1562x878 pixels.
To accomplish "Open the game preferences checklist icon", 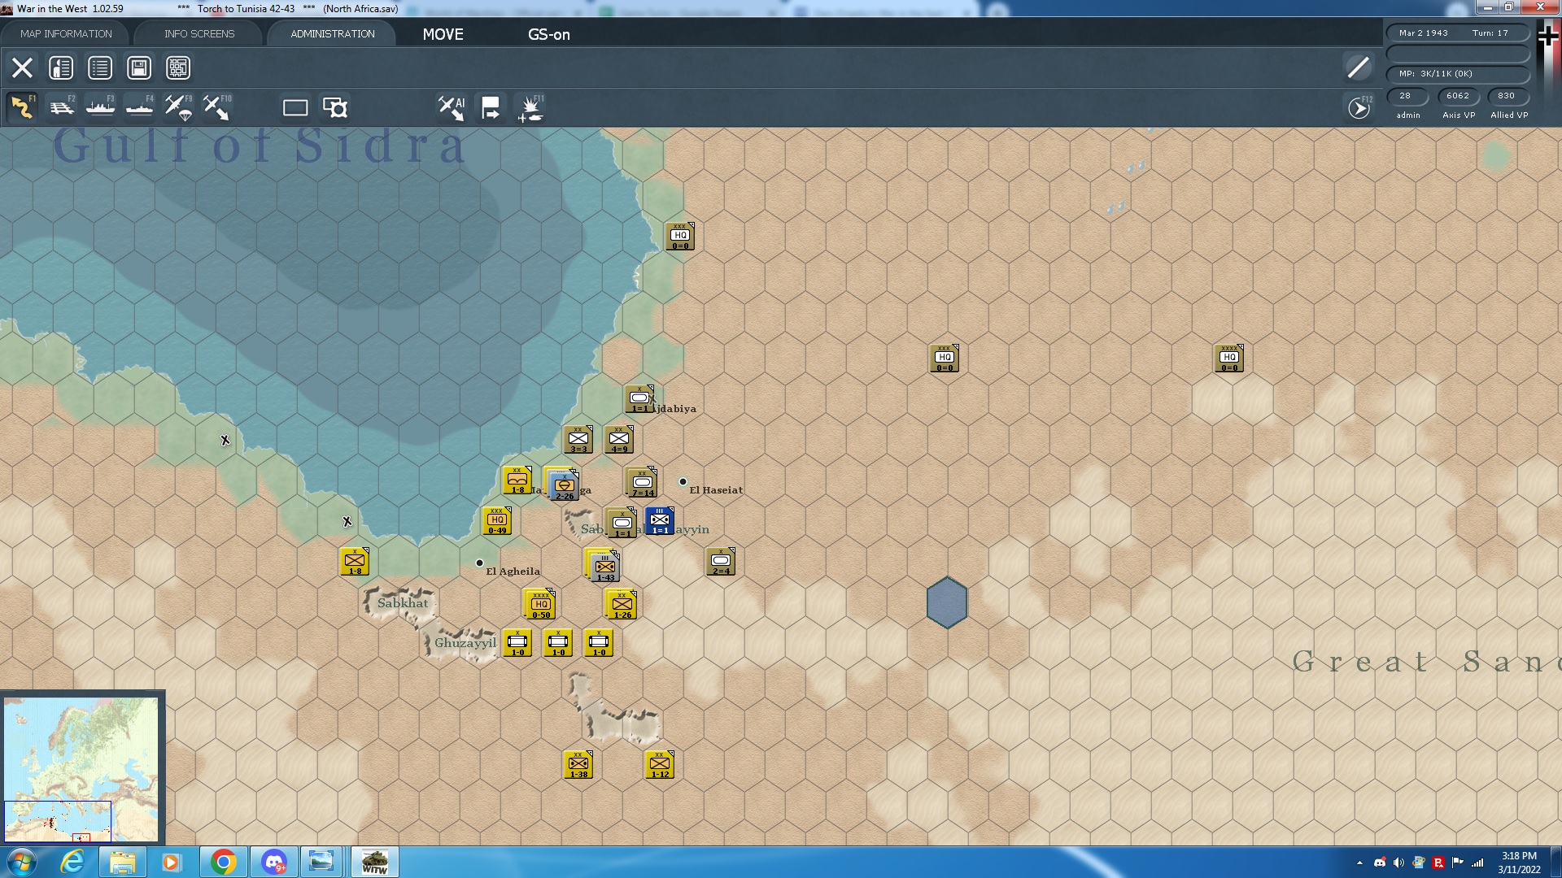I will (x=100, y=67).
